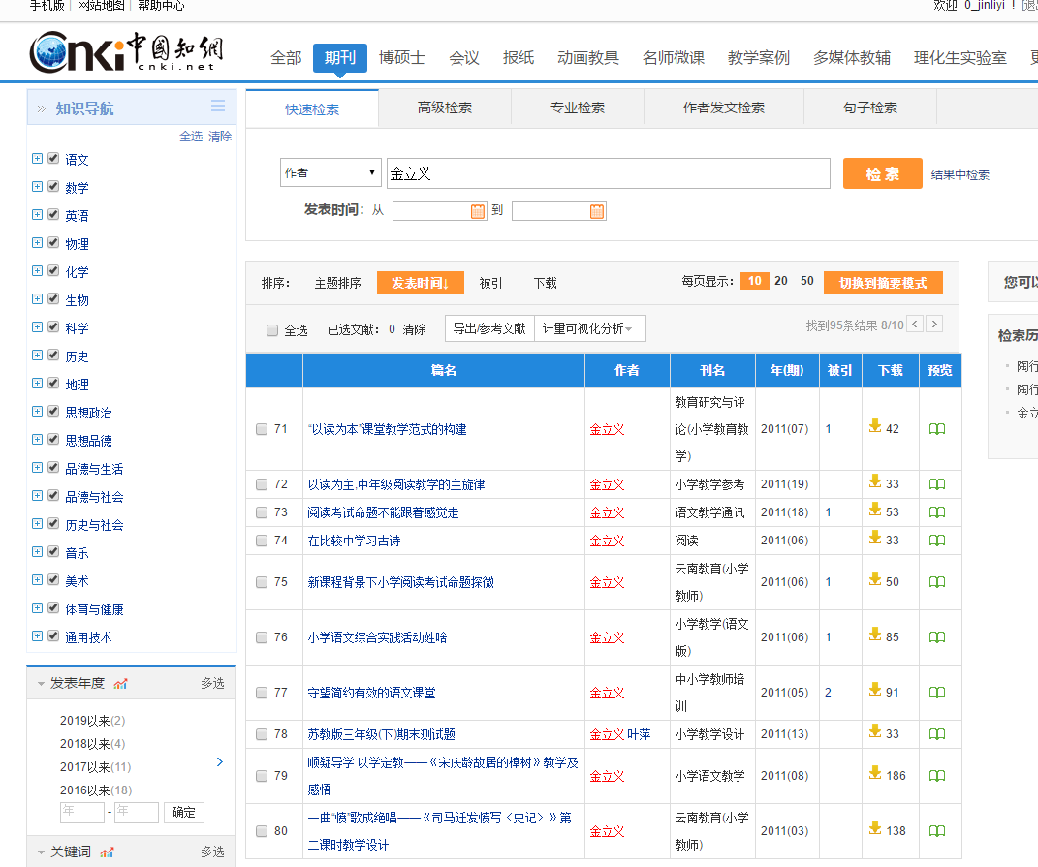
Task: Click 结果中检索 link
Action: pyautogui.click(x=959, y=174)
